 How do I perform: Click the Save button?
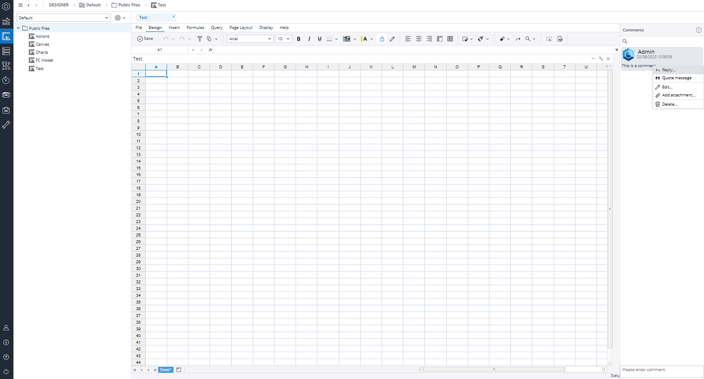pos(145,39)
